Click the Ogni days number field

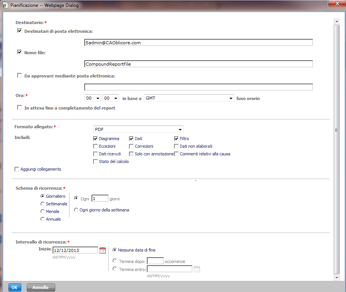click(x=100, y=198)
